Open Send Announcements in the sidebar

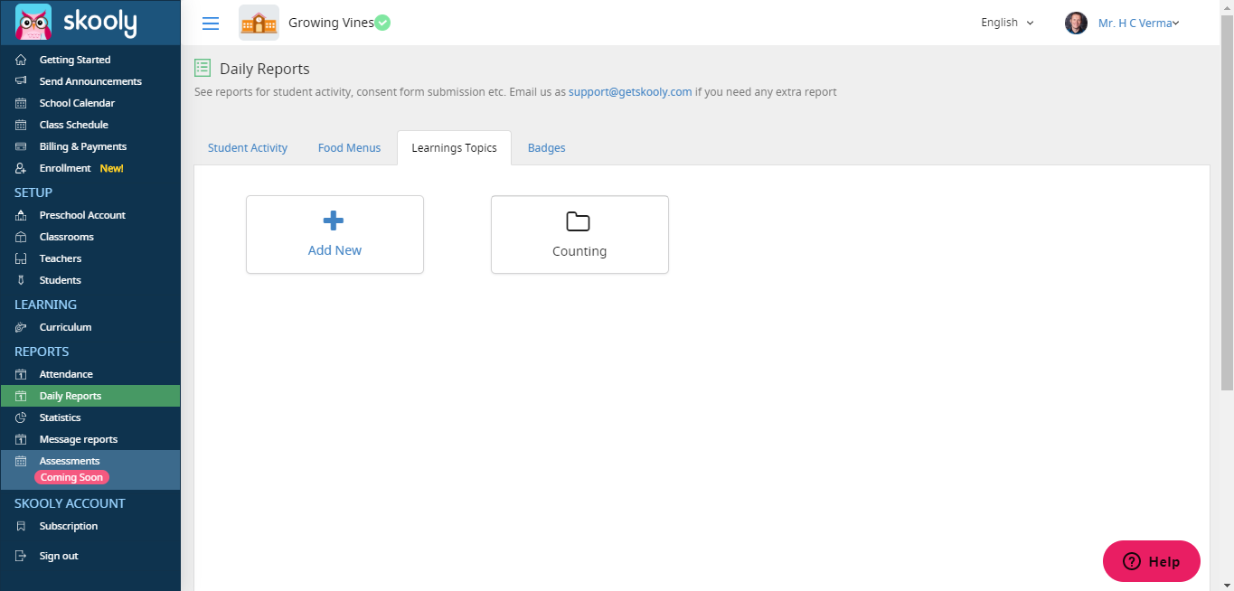click(x=90, y=81)
